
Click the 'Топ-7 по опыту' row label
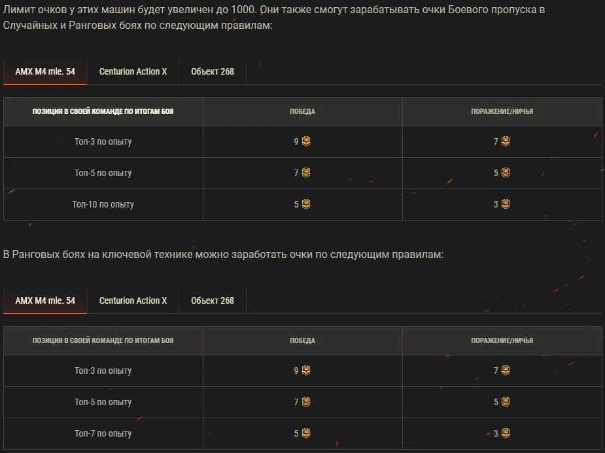point(103,433)
